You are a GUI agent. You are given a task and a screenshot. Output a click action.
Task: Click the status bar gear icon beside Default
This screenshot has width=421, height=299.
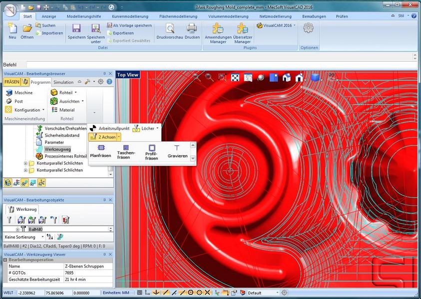(284, 293)
